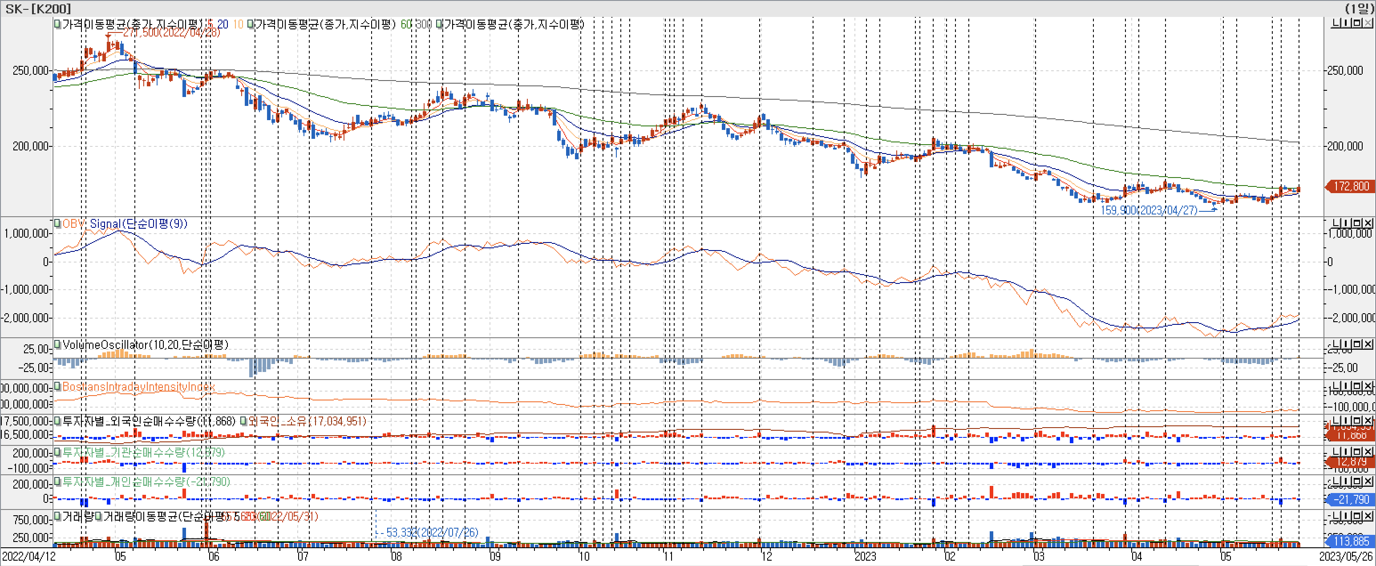1376x566 pixels.
Task: Toggle the first 가격이동평균 indicator checkbox
Action: tap(57, 24)
